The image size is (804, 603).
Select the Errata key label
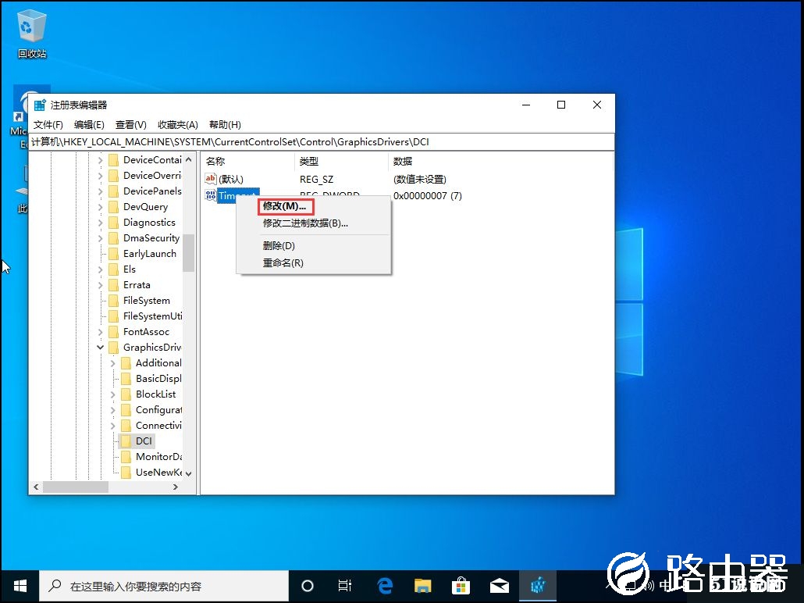tap(137, 285)
